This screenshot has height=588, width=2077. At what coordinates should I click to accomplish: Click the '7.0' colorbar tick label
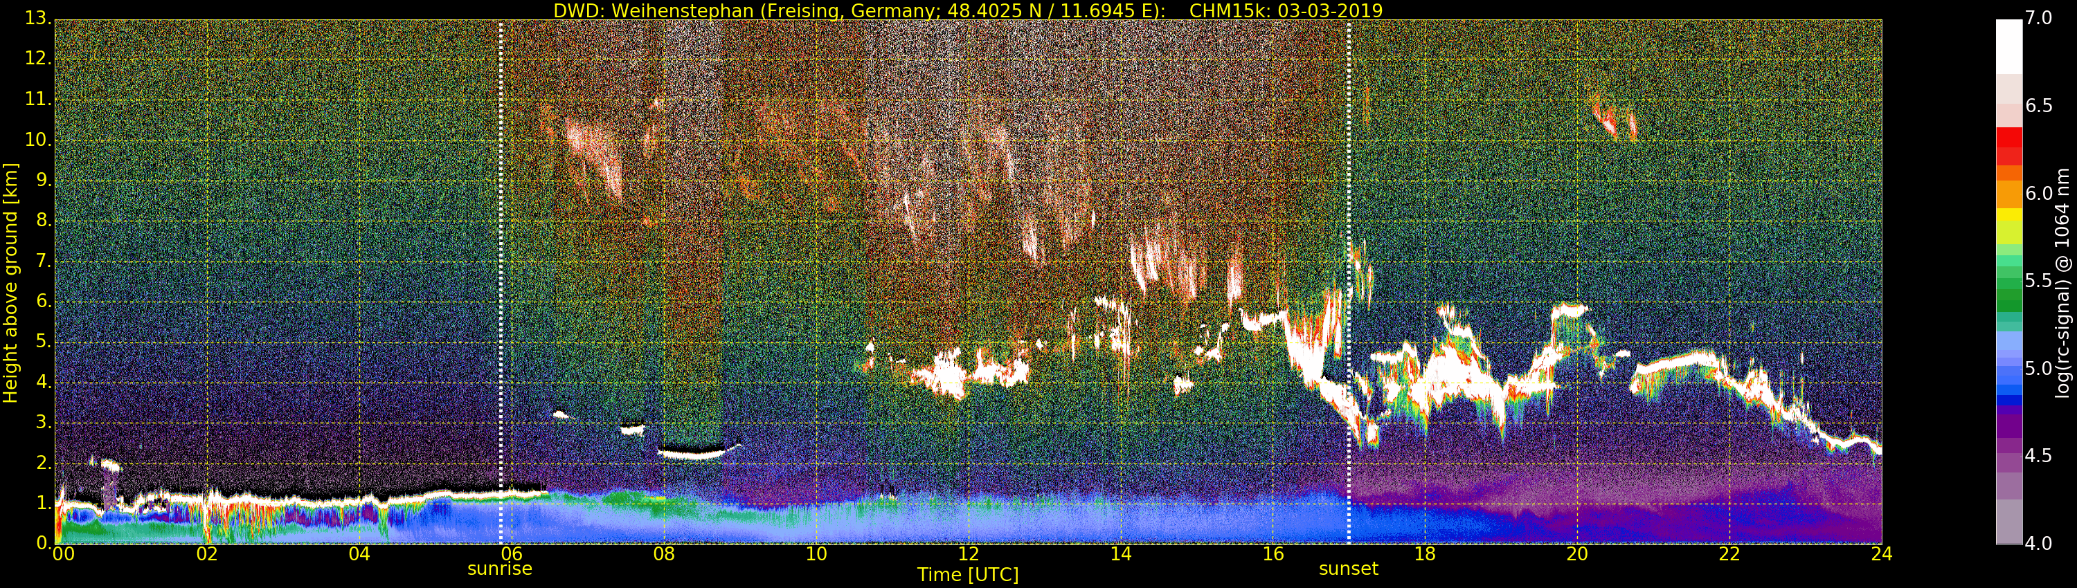pyautogui.click(x=2039, y=19)
